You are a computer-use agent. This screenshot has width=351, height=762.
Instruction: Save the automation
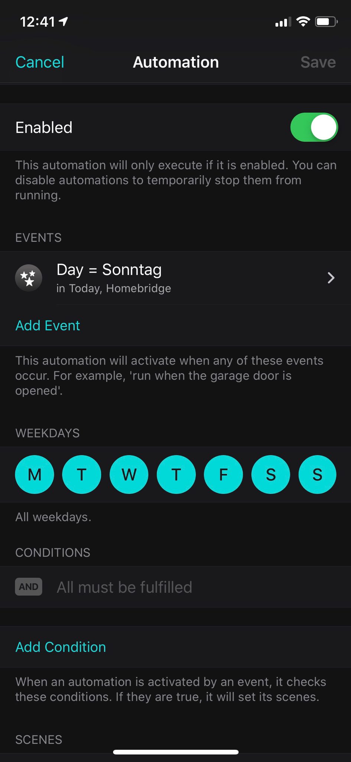coord(318,62)
